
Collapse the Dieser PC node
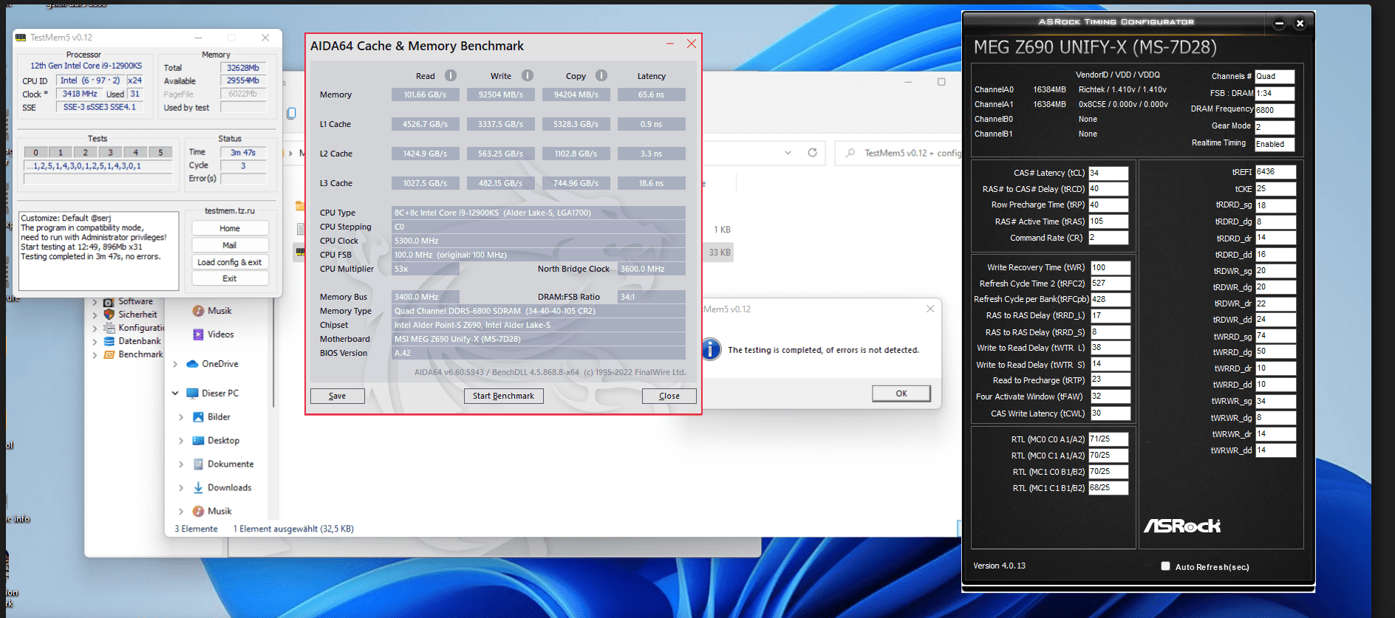175,394
